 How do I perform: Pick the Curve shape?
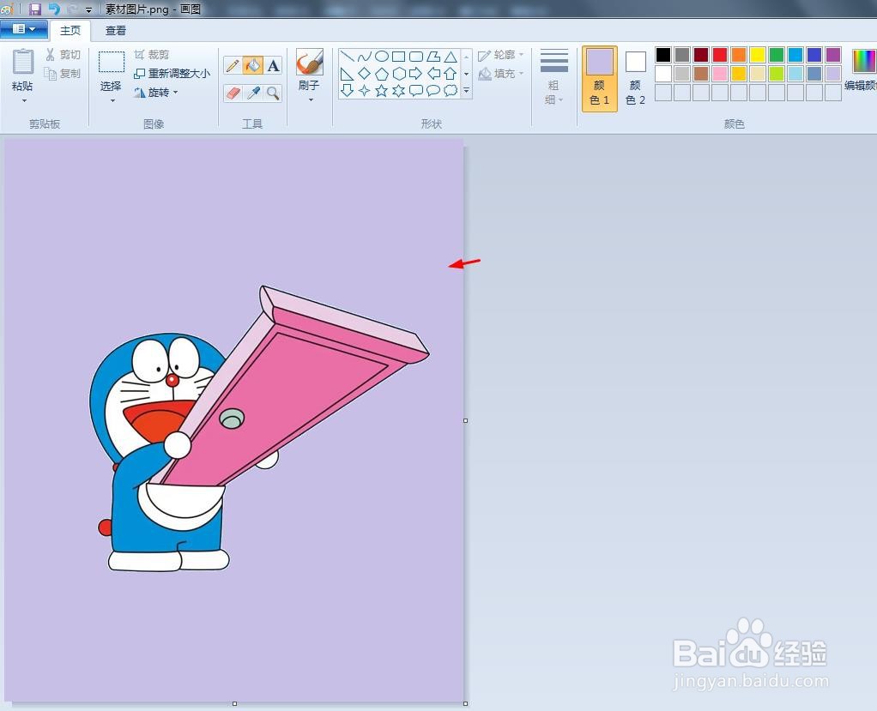(x=364, y=57)
